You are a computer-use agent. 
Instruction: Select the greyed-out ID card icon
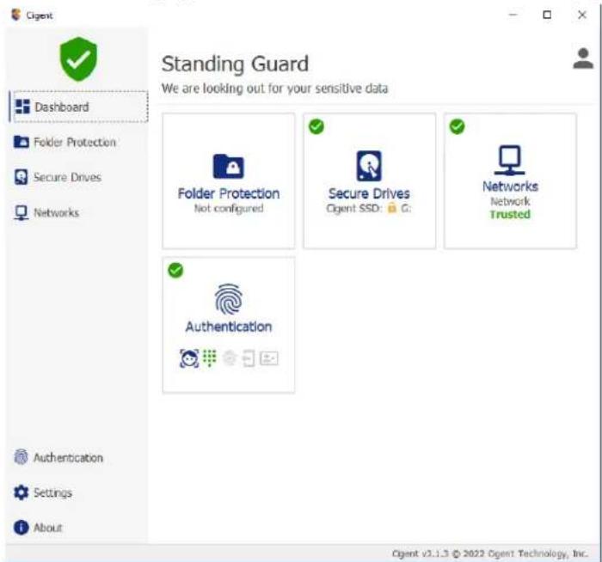269,358
